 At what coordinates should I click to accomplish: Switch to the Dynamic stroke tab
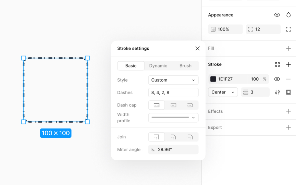[158, 66]
